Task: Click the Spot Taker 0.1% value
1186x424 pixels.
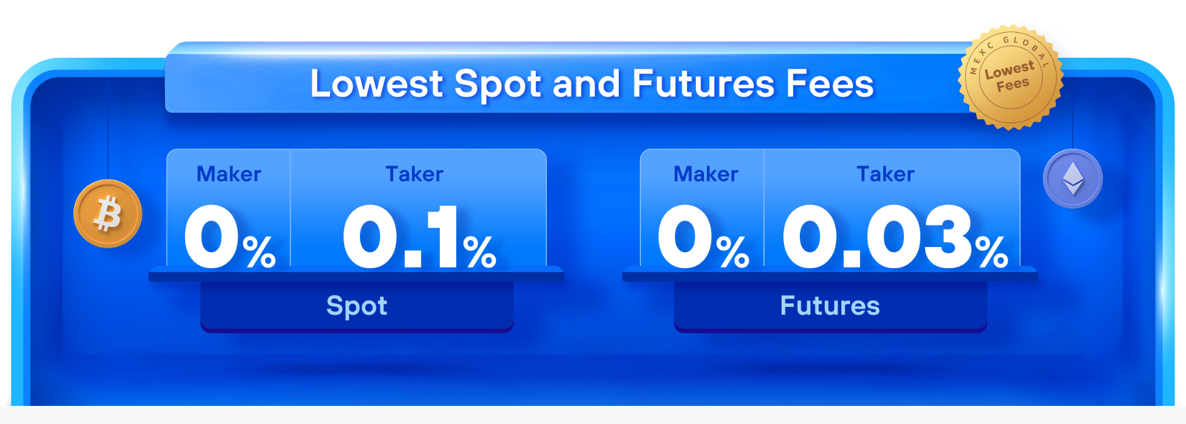Action: click(x=419, y=237)
